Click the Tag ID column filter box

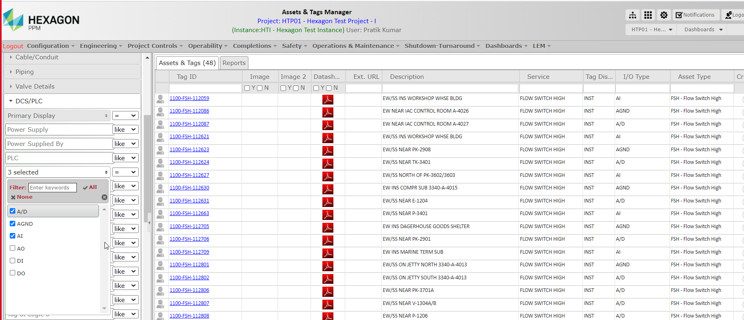(205, 88)
